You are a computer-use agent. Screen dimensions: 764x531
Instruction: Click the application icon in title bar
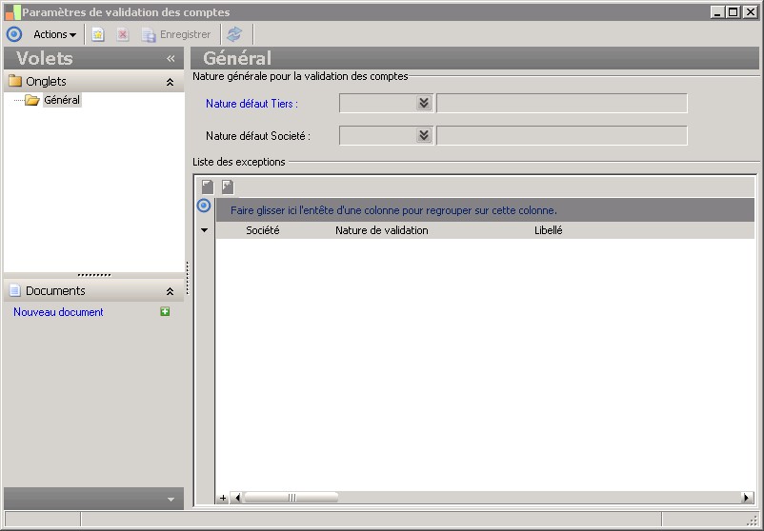[x=13, y=12]
